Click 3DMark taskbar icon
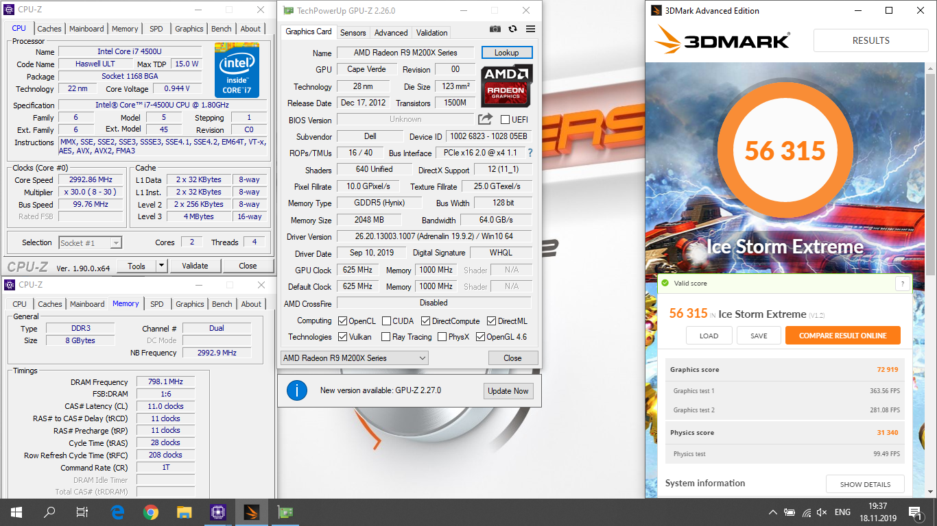This screenshot has height=526, width=937. point(251,512)
